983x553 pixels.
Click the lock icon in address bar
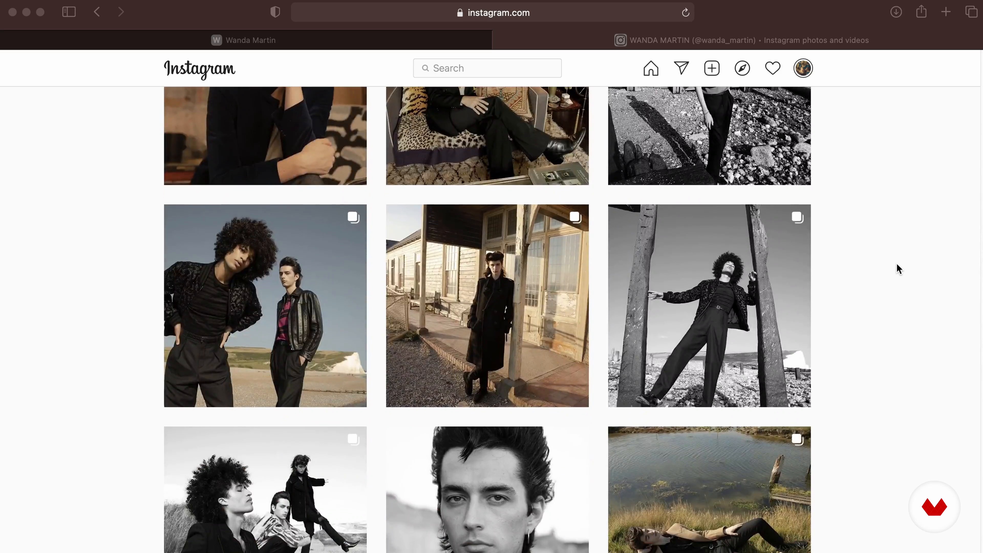(x=460, y=13)
